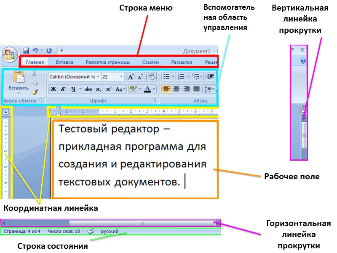Cut selection with the scissors icon
The image size is (337, 253).
(x=34, y=73)
